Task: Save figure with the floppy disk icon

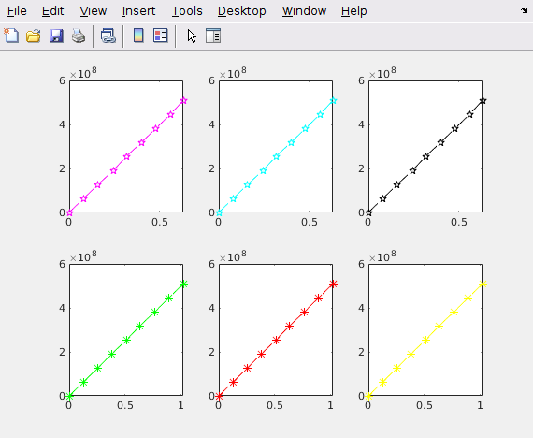Action: point(56,36)
